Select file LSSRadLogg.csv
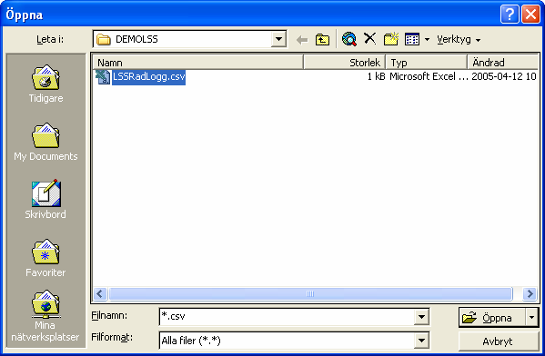The image size is (545, 356). [149, 76]
